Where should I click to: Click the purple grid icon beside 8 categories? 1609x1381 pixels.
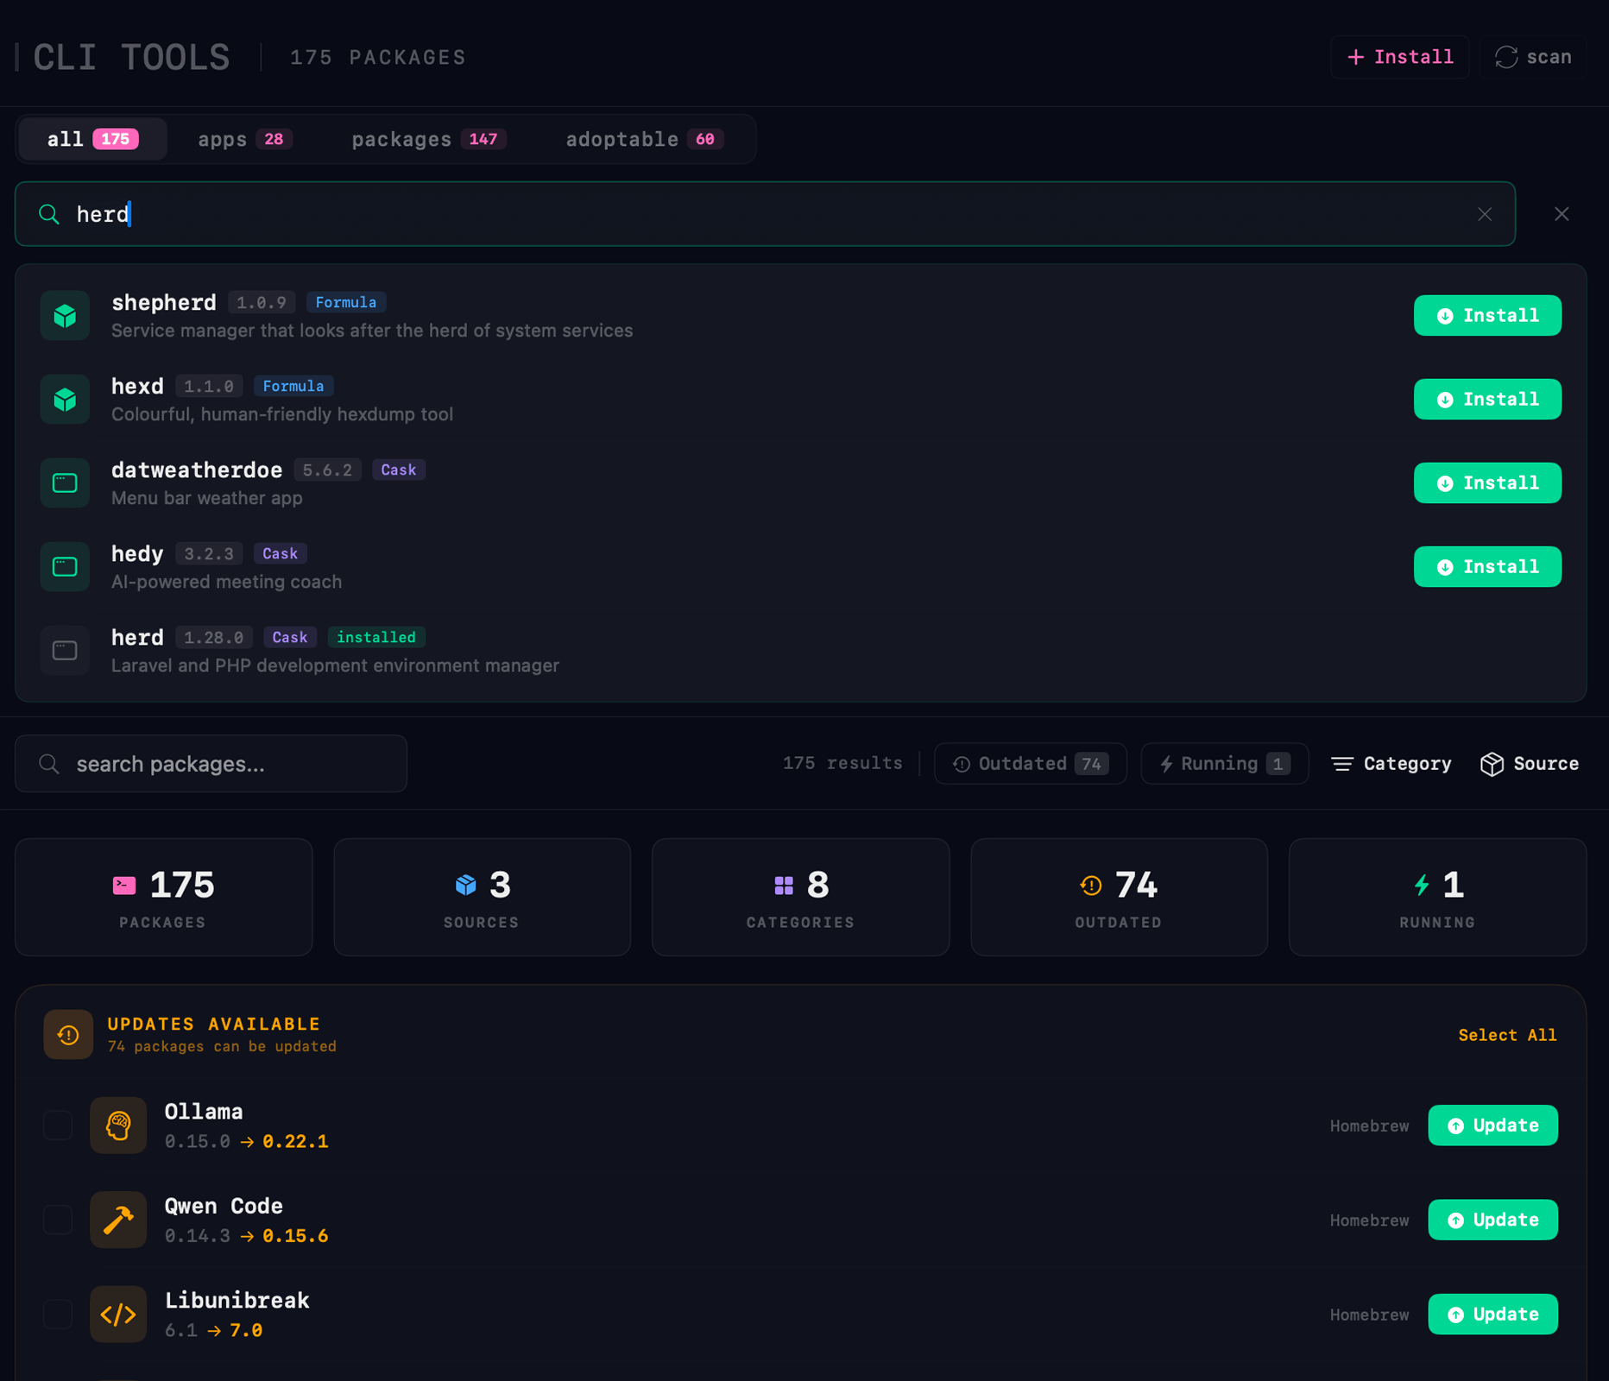click(784, 886)
